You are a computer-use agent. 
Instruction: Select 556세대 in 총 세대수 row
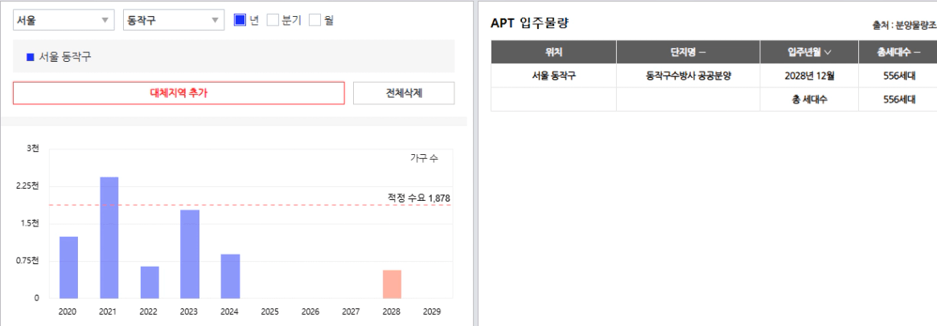[x=898, y=100]
